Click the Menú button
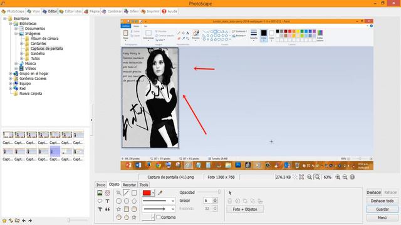Screen dimensions: 401x225 coord(382,217)
